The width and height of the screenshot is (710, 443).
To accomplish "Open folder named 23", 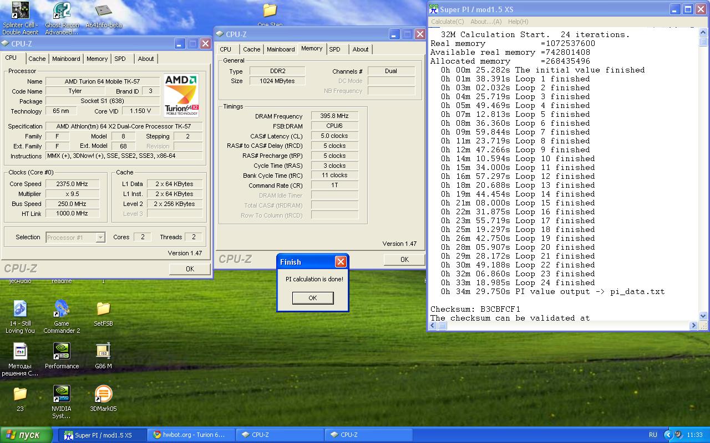I will click(20, 399).
